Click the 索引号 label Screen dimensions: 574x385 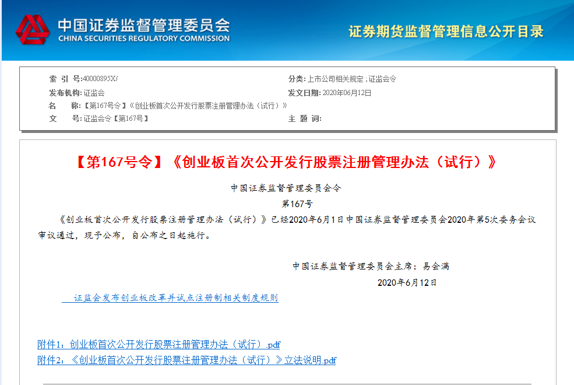pos(65,79)
